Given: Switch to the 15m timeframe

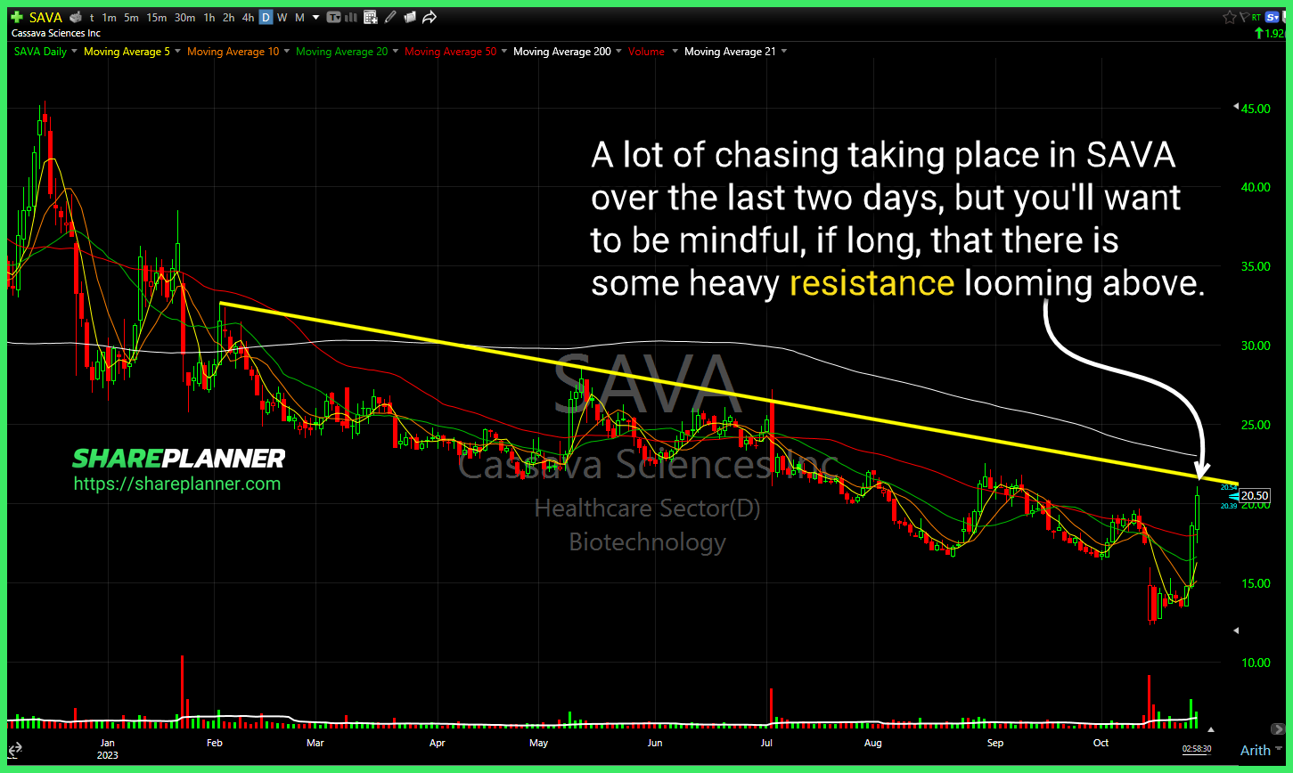Looking at the screenshot, I should tap(156, 17).
